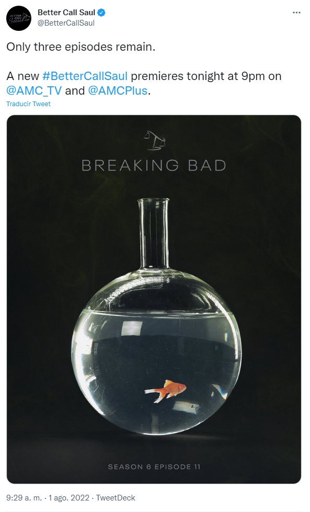Visit the @AMCPlus mention
Image resolution: width=310 pixels, height=512 pixels.
tap(117, 90)
